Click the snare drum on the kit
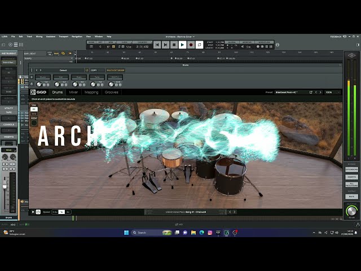This screenshot has height=271, width=361. tap(171, 158)
